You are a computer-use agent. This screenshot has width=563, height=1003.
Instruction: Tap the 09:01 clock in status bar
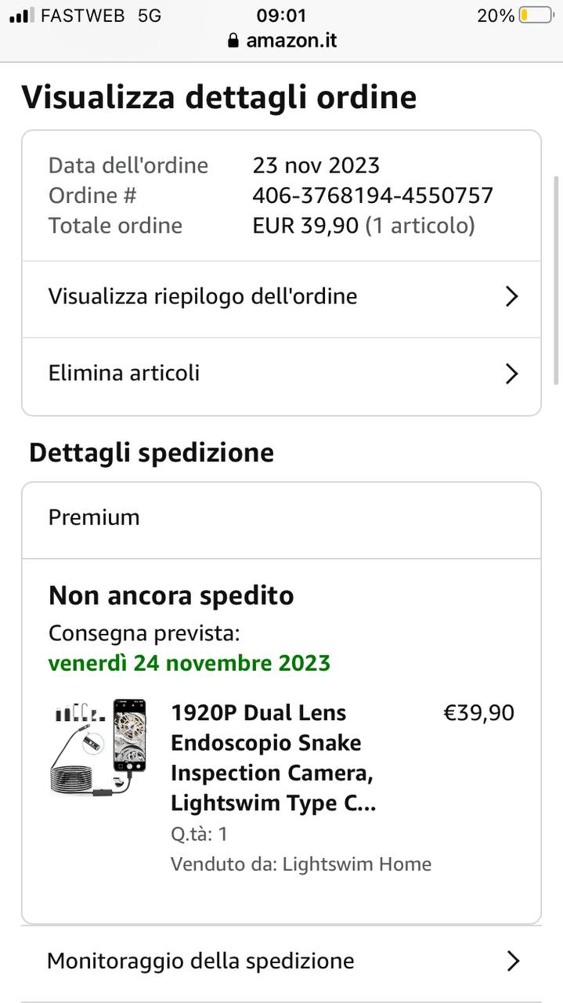point(281,16)
